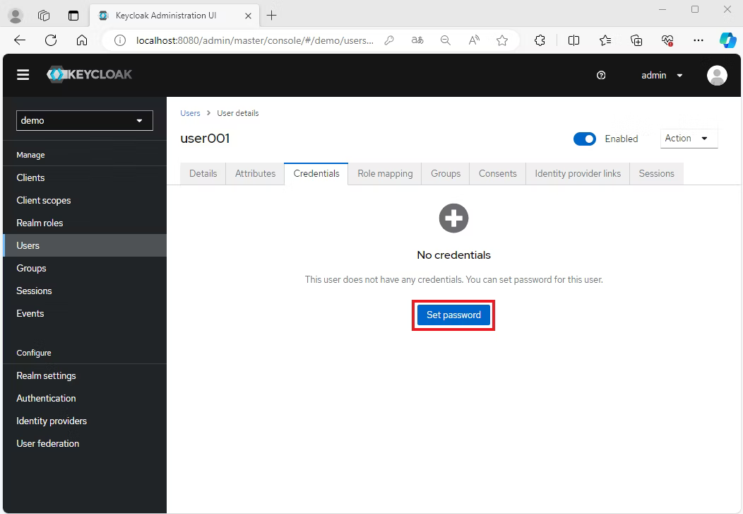Open Authentication in the sidebar
The height and width of the screenshot is (514, 743).
[x=85, y=398]
